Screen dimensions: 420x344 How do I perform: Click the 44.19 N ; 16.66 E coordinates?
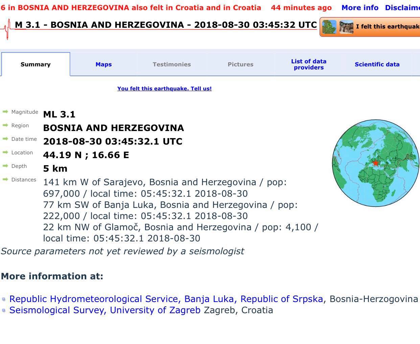tap(86, 155)
